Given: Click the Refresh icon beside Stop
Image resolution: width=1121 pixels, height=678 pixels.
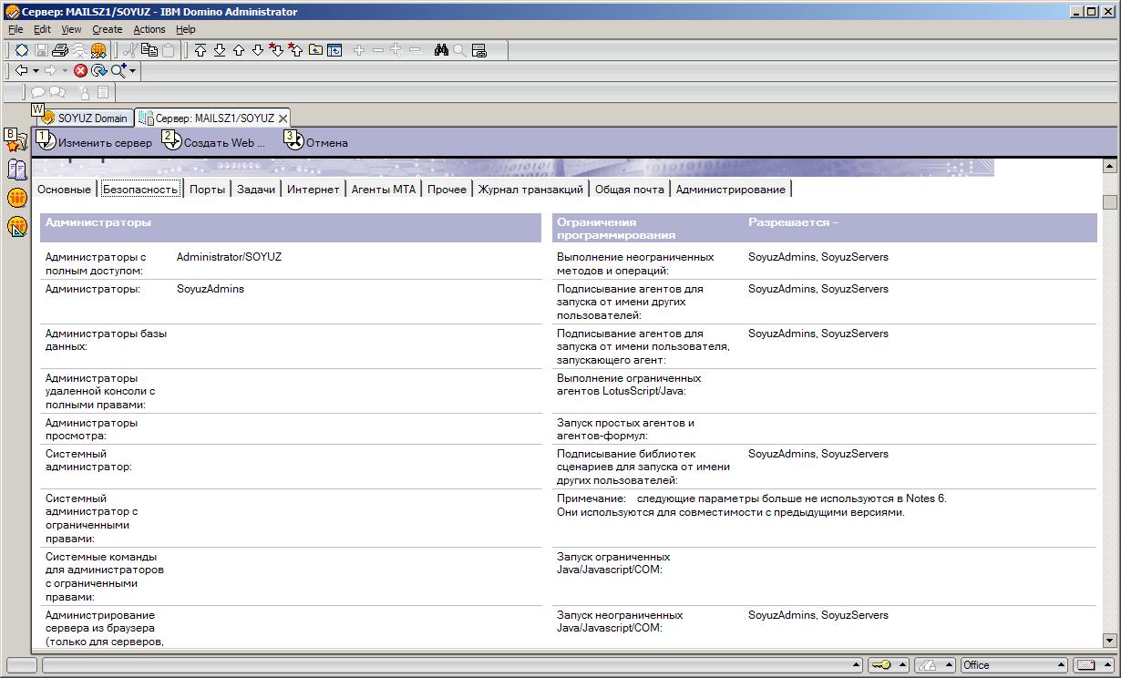Looking at the screenshot, I should point(98,71).
